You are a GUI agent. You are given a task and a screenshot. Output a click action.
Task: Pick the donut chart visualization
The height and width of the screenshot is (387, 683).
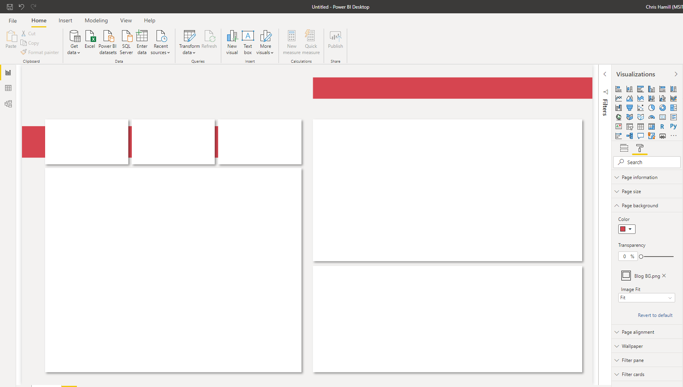(662, 108)
